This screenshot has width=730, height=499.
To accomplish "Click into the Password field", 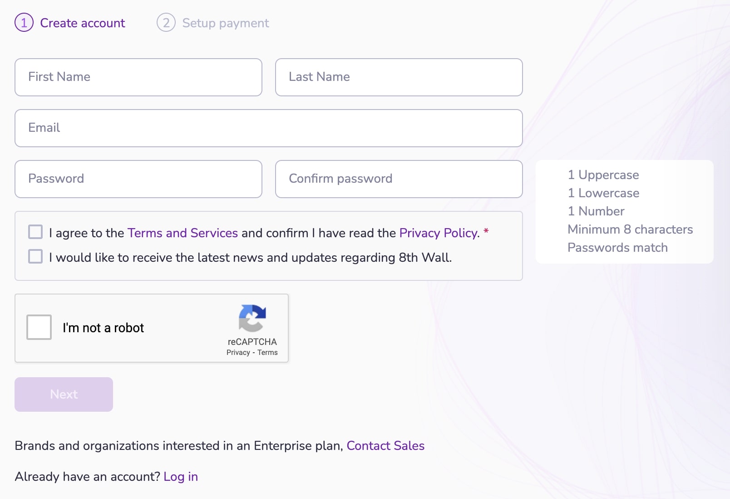I will (138, 179).
